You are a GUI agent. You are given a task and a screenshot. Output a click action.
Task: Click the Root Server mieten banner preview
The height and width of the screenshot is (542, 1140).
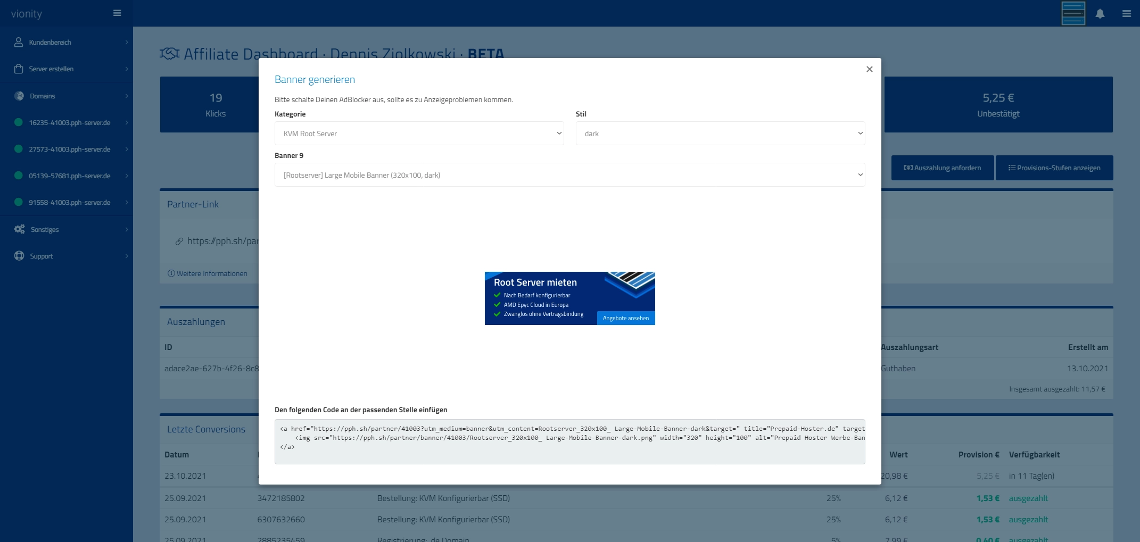[x=569, y=298]
